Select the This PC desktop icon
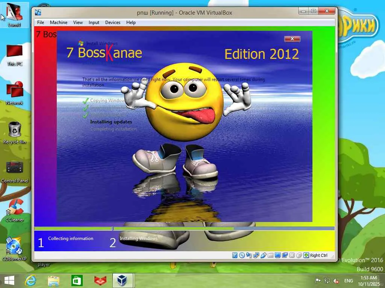Screen dimensions: 385x288 point(15,55)
